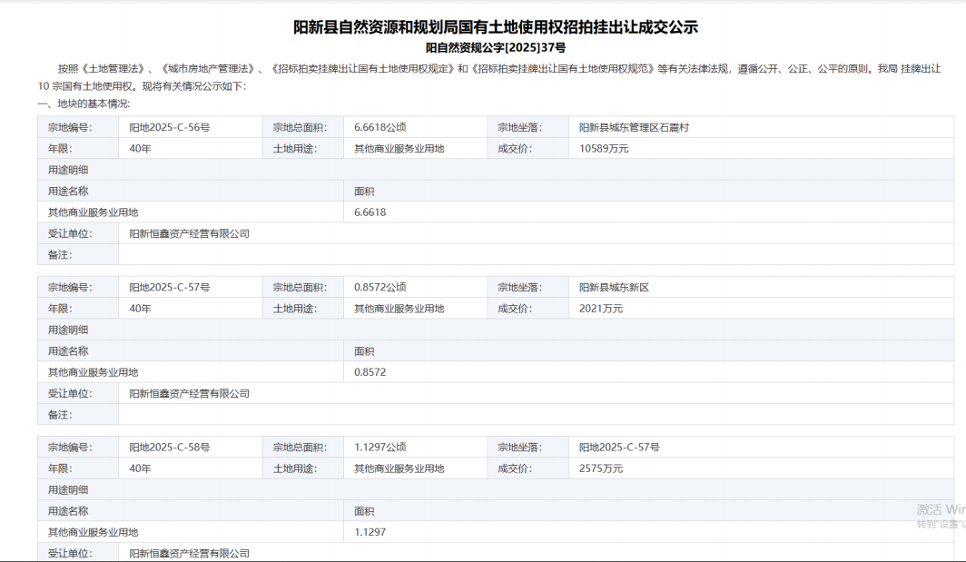The height and width of the screenshot is (562, 966).
Task: Select parcel number 阳地2025-C-58号
Action: pyautogui.click(x=170, y=447)
